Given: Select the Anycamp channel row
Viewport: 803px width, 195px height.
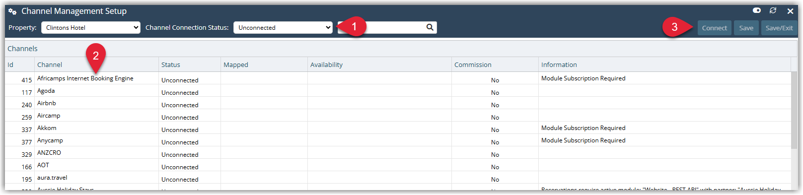Looking at the screenshot, I should [x=398, y=140].
